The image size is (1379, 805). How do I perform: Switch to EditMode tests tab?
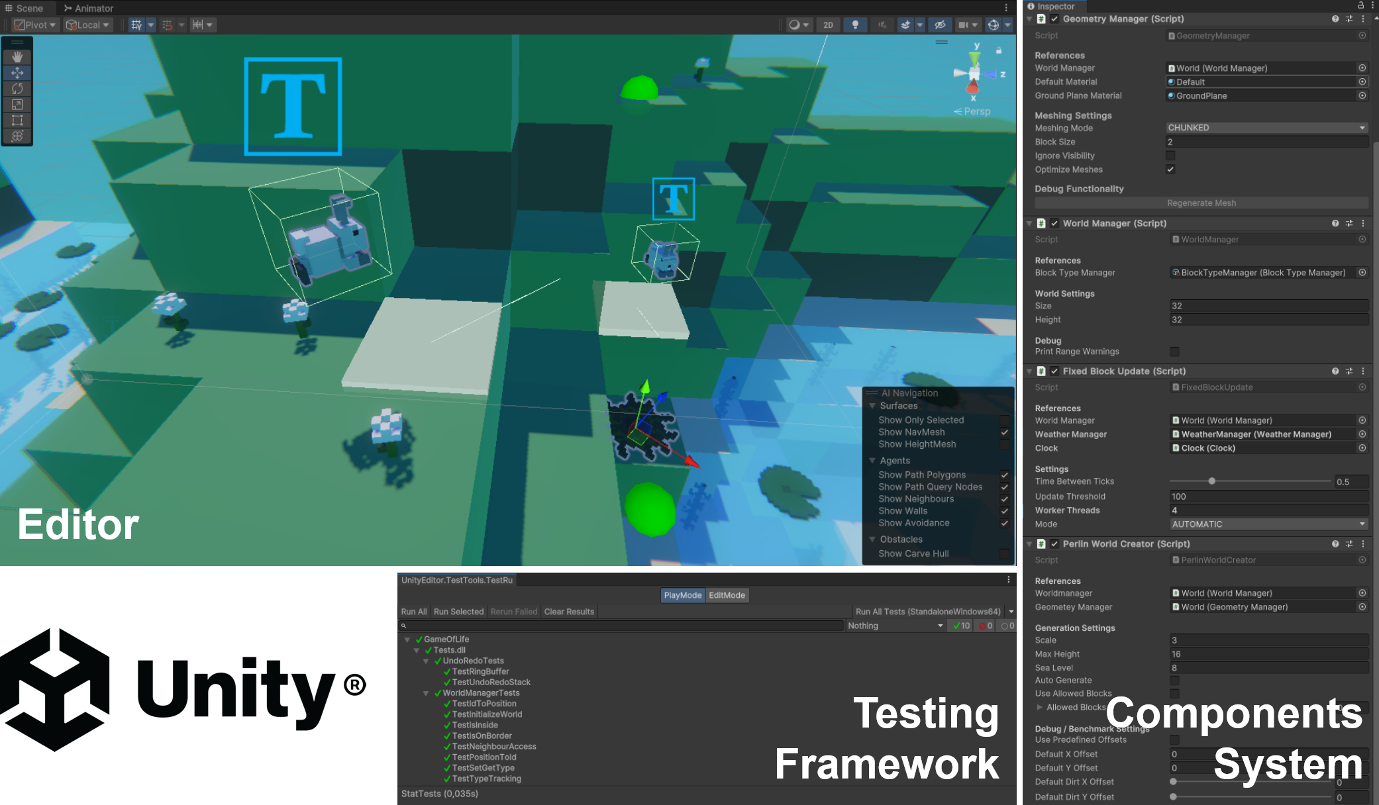727,595
